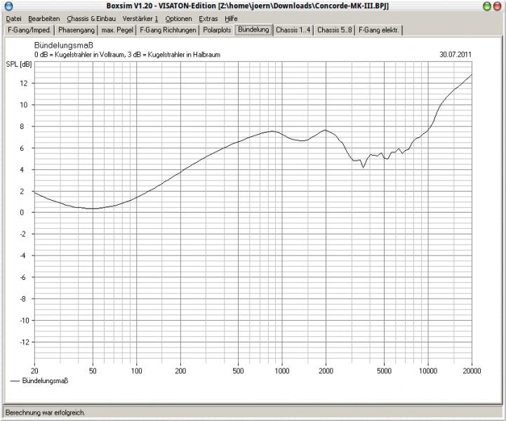The image size is (506, 421).
Task: Switch to the Chassis 5..8 tab
Action: (335, 30)
